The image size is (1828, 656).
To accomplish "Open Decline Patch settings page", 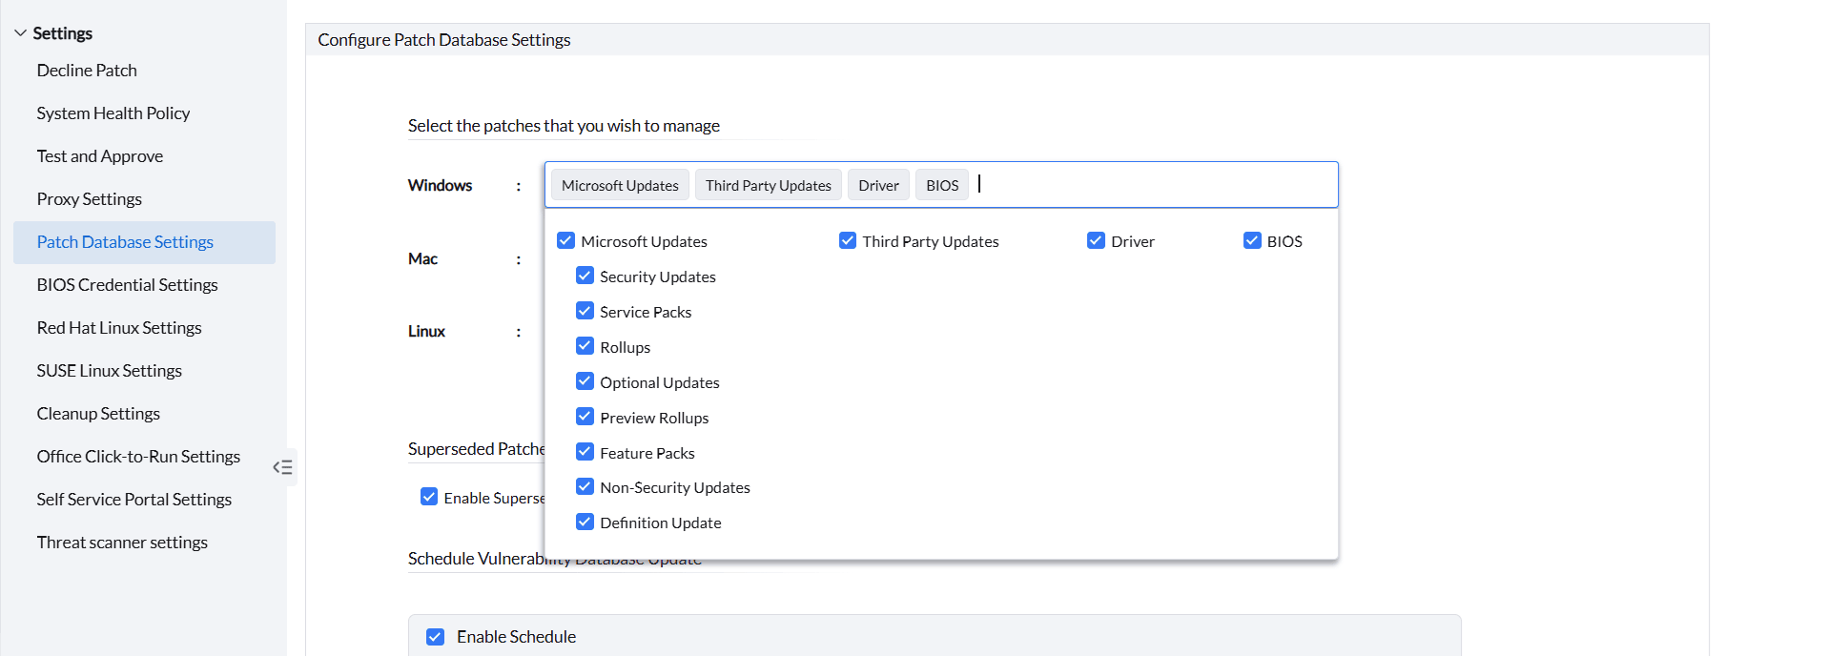I will (87, 71).
